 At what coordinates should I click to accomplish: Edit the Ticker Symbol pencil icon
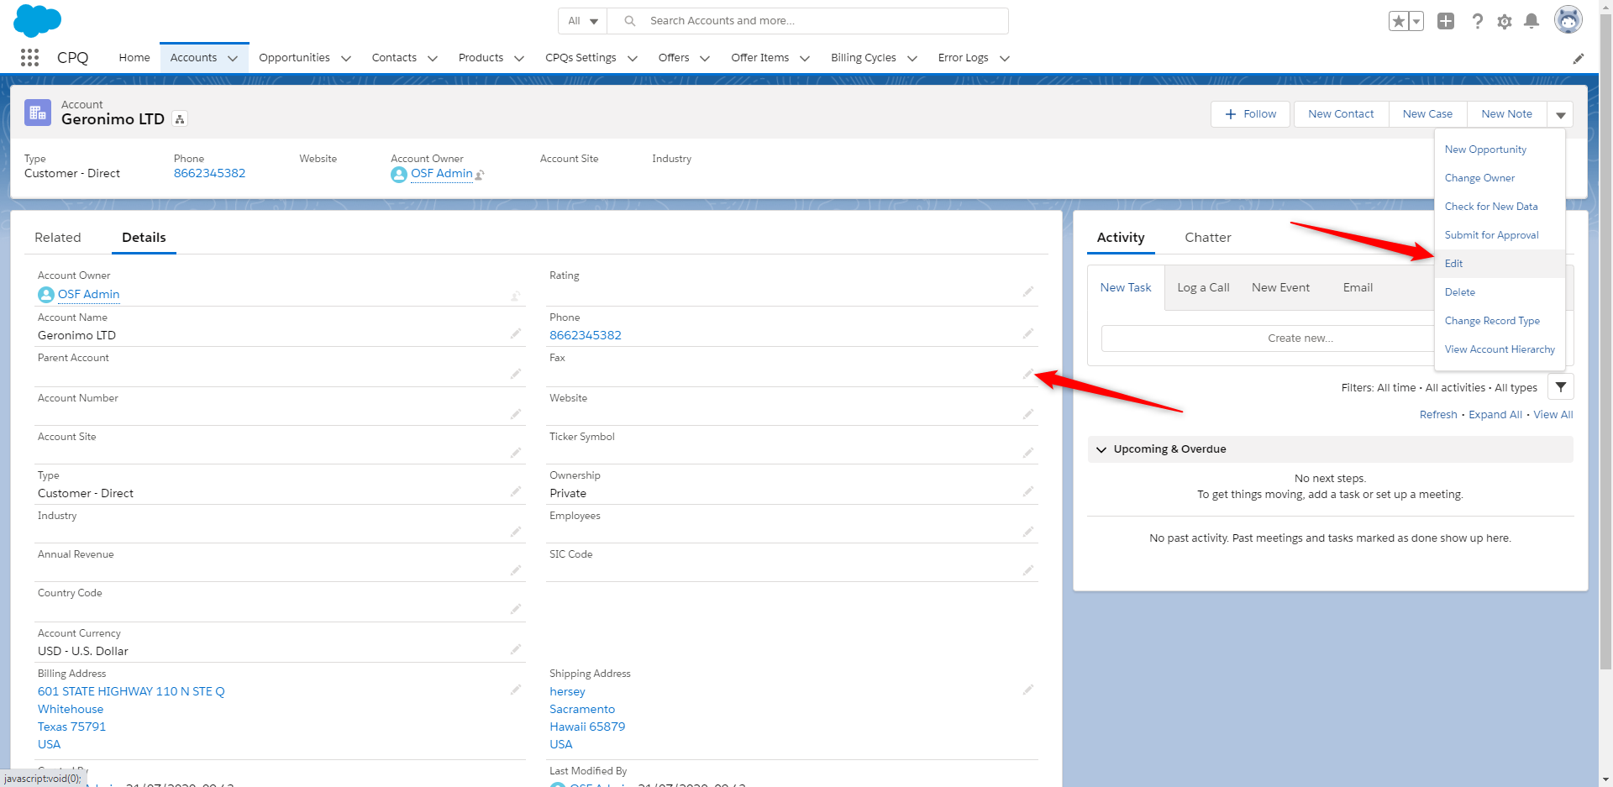(x=1027, y=453)
